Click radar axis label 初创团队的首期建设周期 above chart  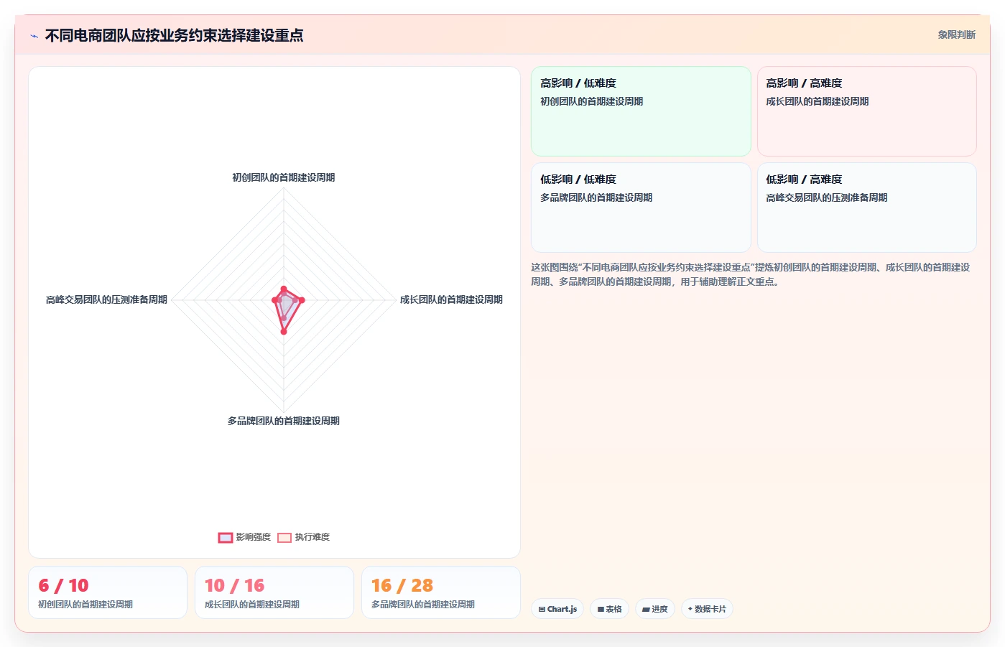[x=284, y=177]
